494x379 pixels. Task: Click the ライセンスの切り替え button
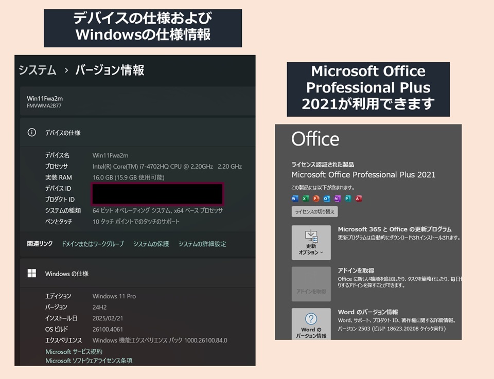pyautogui.click(x=314, y=211)
